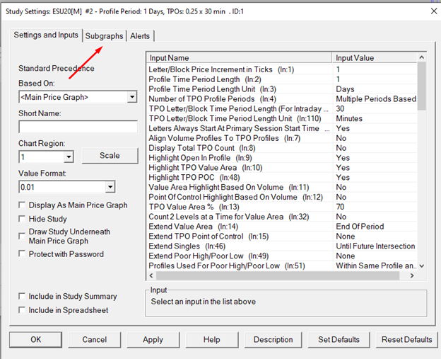Check the Include in Spreadsheet box
The width and height of the screenshot is (441, 359).
click(x=23, y=310)
